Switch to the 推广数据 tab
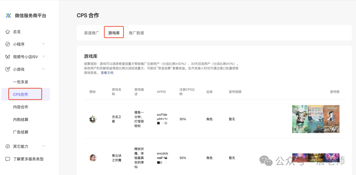 136,33
